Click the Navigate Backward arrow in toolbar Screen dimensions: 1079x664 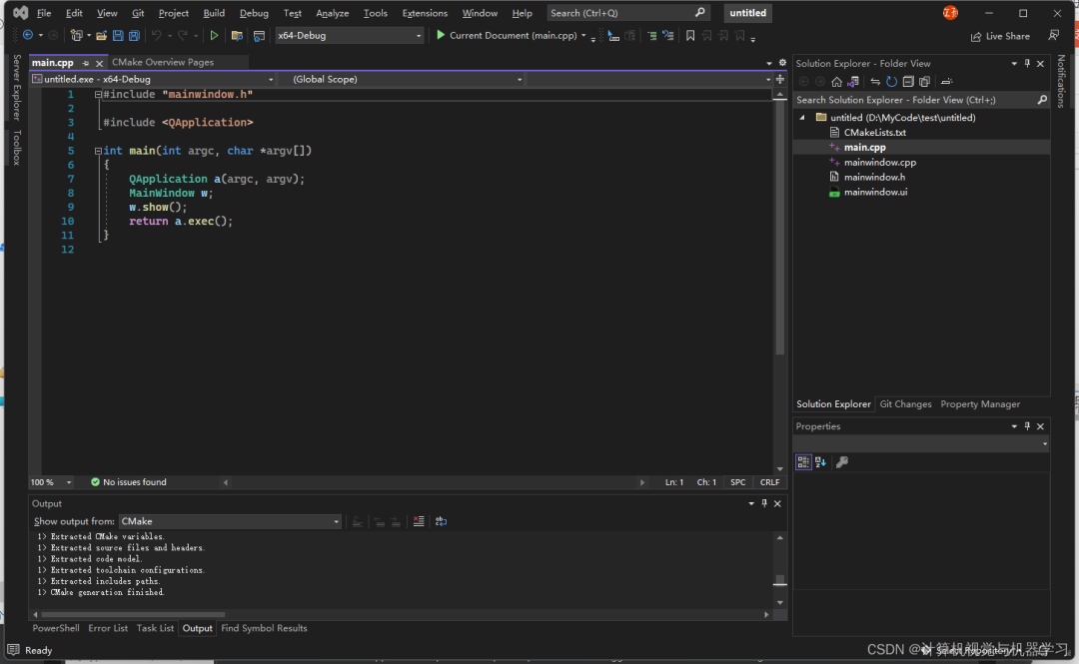pos(28,35)
